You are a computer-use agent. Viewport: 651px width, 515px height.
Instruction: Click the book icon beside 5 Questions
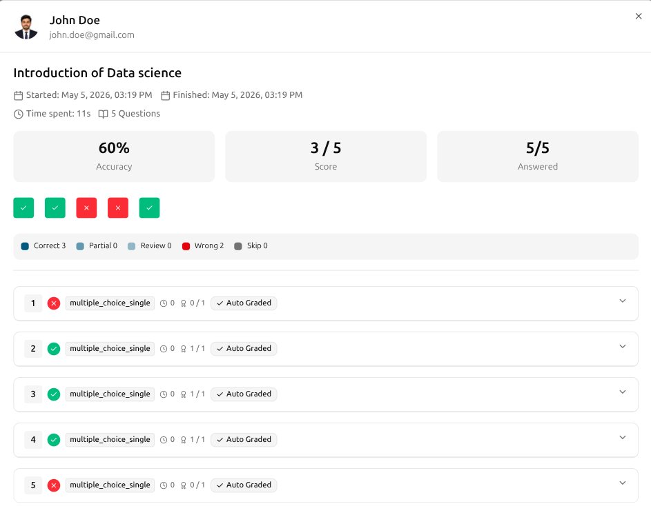(x=103, y=114)
